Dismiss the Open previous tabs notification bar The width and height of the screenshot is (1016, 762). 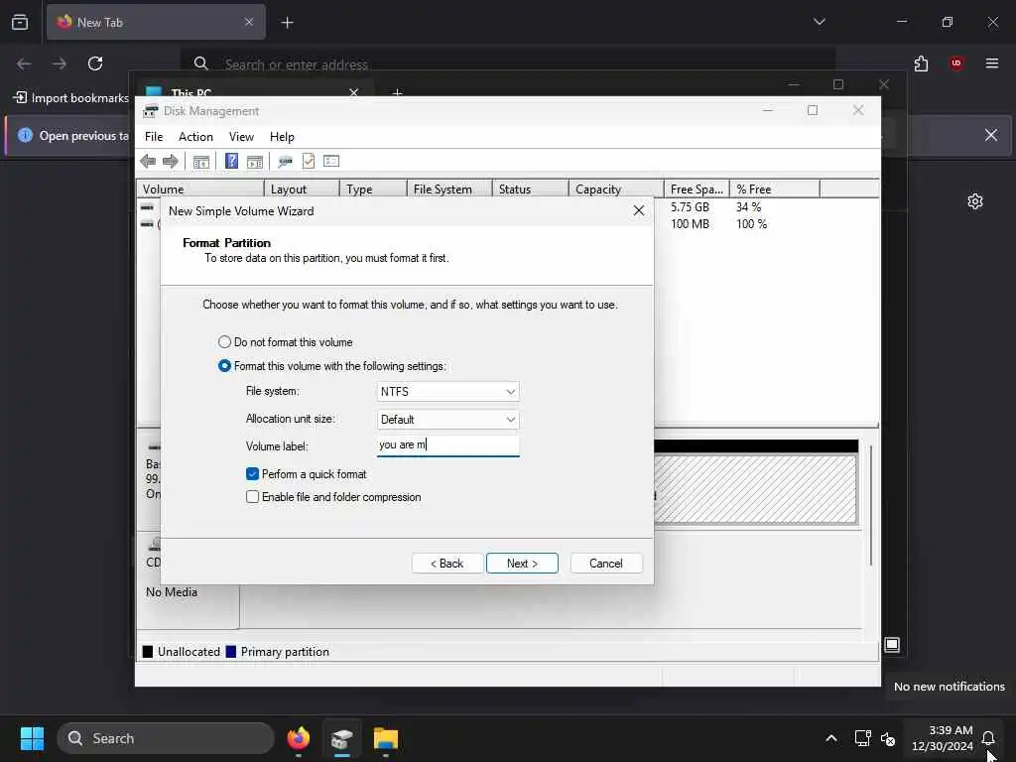[x=991, y=135]
